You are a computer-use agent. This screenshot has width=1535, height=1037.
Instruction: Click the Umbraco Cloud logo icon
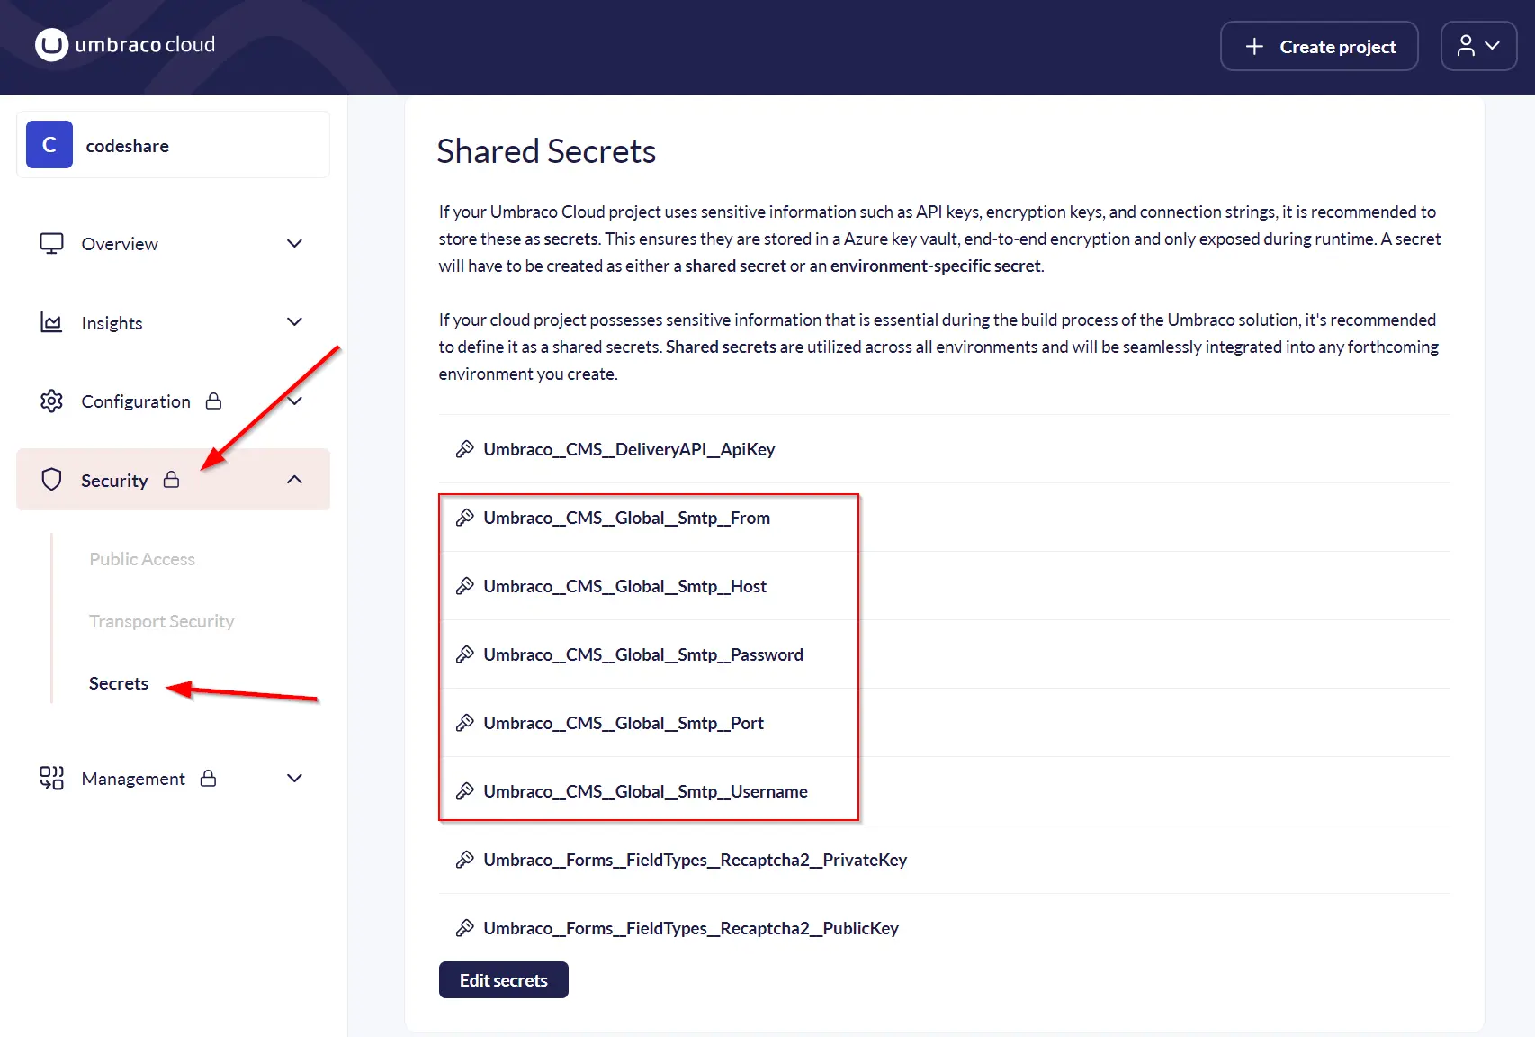click(x=51, y=45)
